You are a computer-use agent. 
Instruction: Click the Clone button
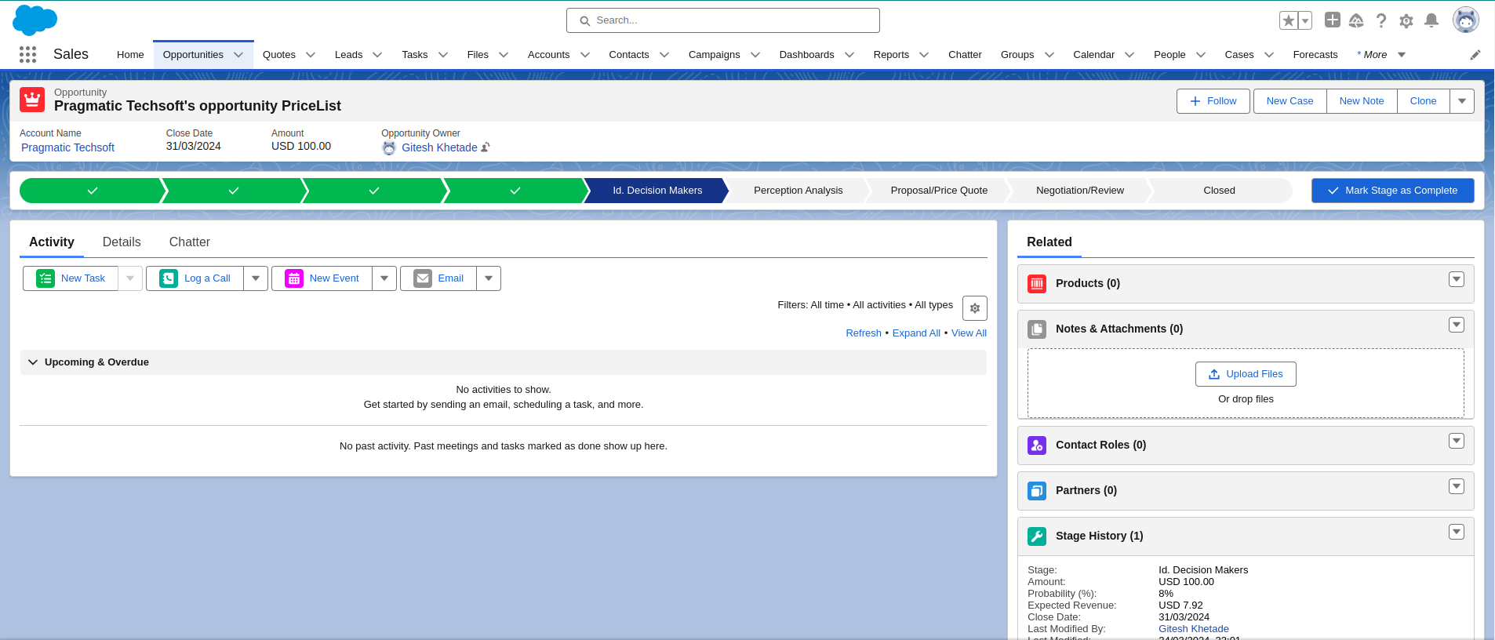tap(1423, 101)
